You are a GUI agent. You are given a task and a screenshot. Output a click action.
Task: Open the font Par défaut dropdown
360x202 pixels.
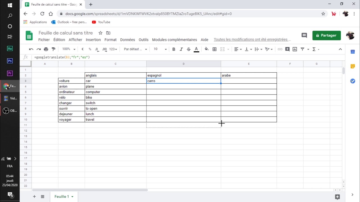(x=135, y=49)
